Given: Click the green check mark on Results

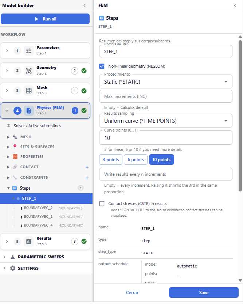Looking at the screenshot, I should (84, 242).
